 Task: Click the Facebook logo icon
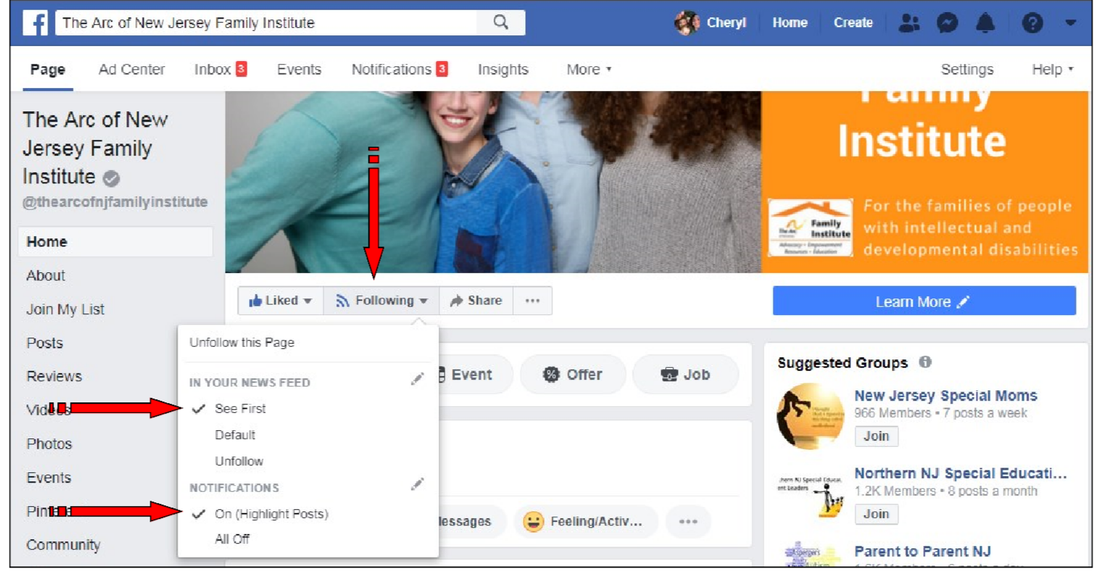coord(35,23)
